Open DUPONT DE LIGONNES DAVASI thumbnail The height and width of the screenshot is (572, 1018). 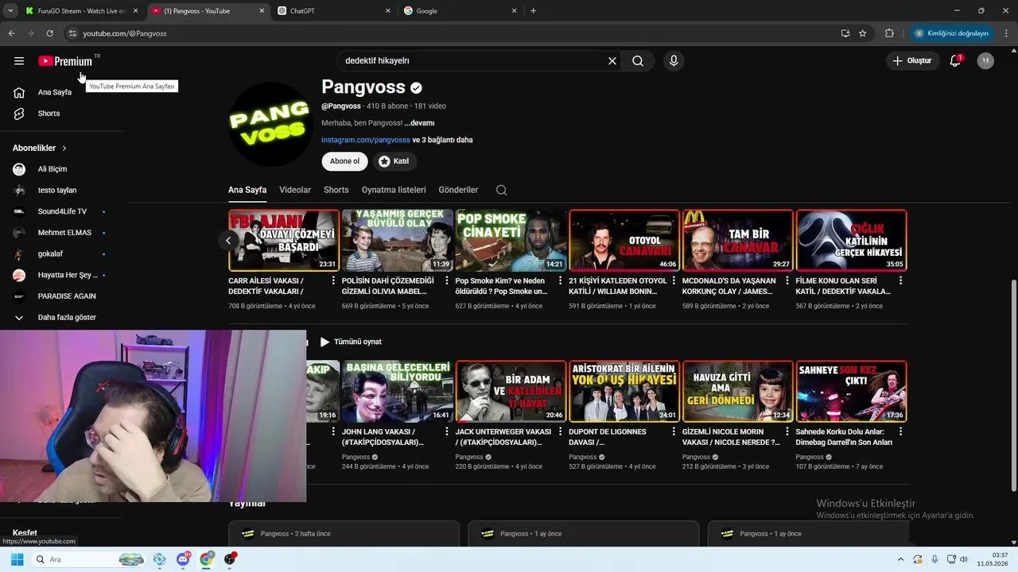[624, 392]
